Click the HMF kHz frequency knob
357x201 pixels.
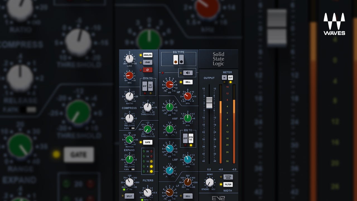click(x=188, y=118)
